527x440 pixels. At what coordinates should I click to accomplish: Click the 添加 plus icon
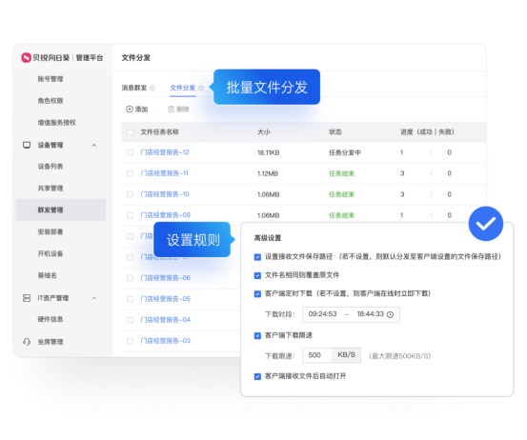pyautogui.click(x=130, y=110)
